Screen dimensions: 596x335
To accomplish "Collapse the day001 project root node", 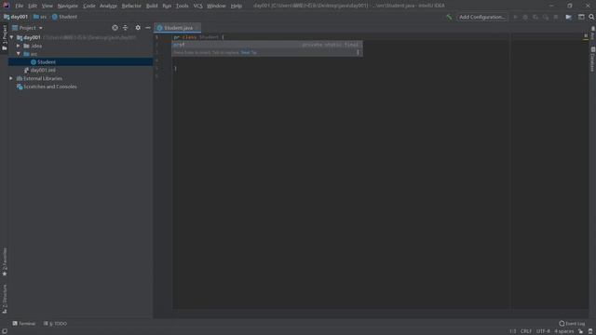I will pyautogui.click(x=11, y=37).
